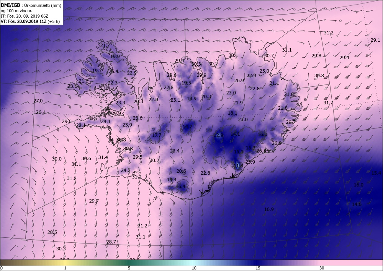Screen dimensions: 383x271
Task: Click the 29.1 value near the right edge
Action: (x=375, y=40)
